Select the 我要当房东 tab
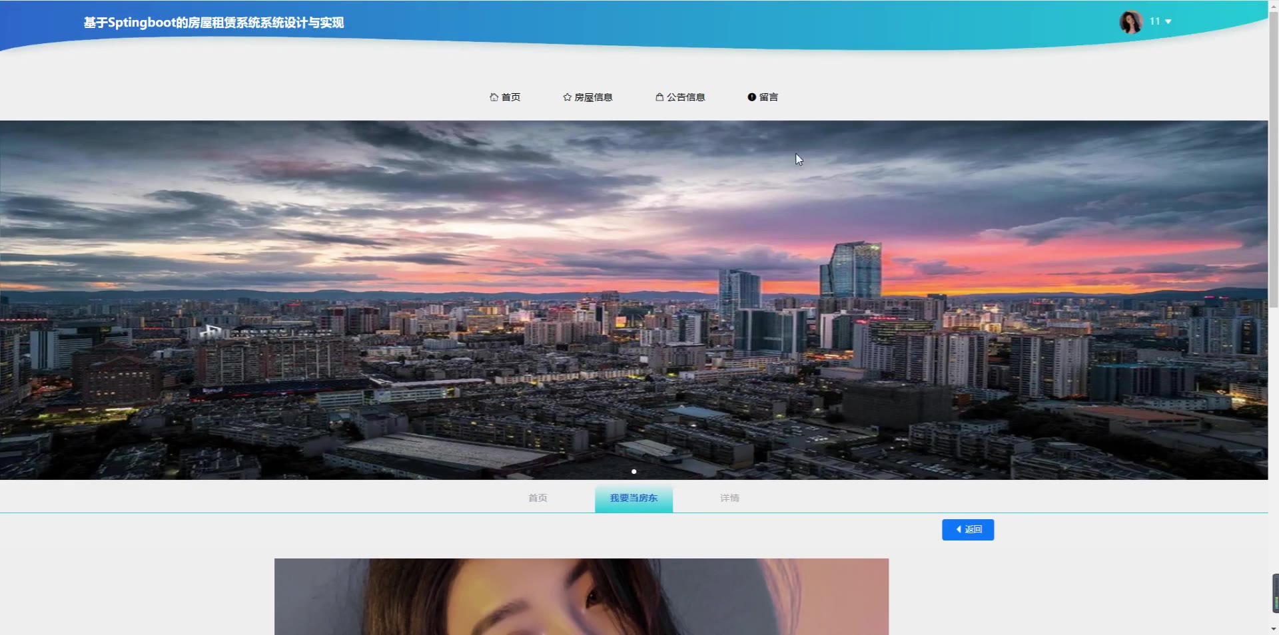The image size is (1279, 635). [634, 499]
